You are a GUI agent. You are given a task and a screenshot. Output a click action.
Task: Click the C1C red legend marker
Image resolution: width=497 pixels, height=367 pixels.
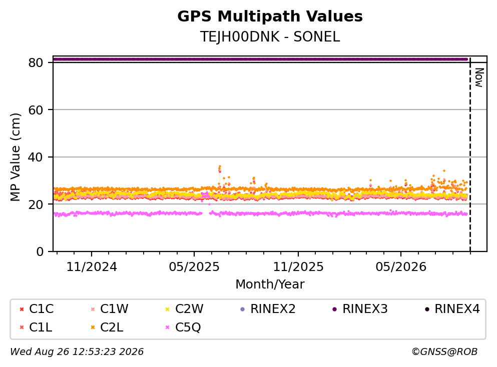(x=22, y=309)
